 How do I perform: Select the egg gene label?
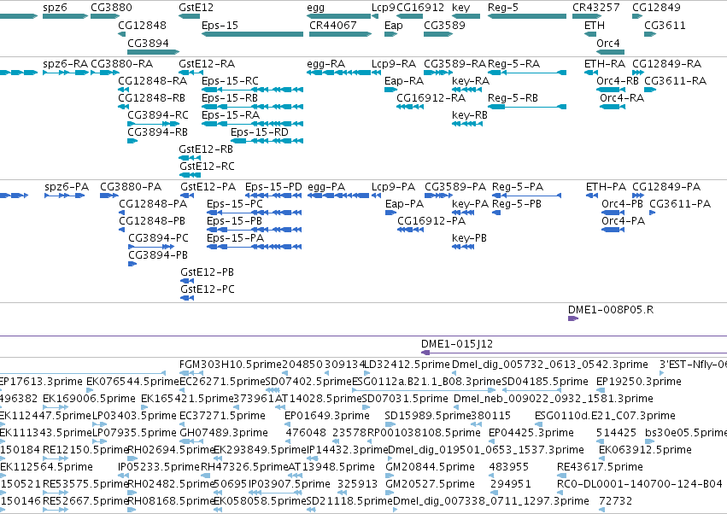click(x=316, y=8)
